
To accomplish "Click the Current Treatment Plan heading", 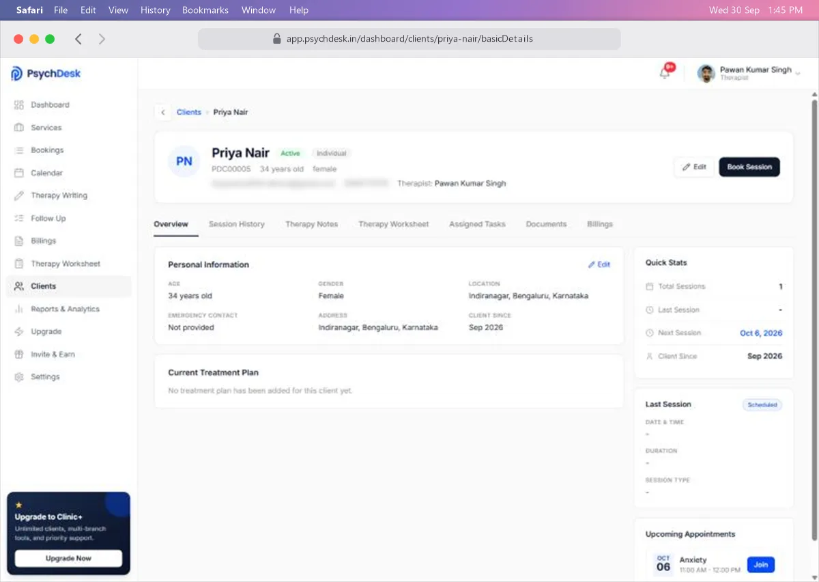I will coord(213,373).
